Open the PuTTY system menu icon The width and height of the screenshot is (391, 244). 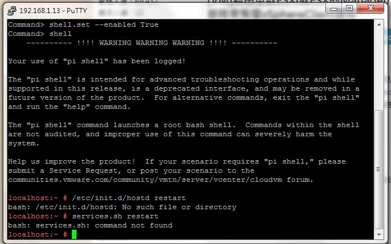tap(12, 10)
